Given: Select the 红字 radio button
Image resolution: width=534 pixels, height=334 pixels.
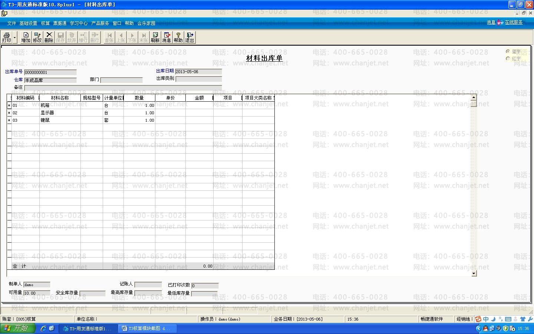Looking at the screenshot, I should click(508, 59).
